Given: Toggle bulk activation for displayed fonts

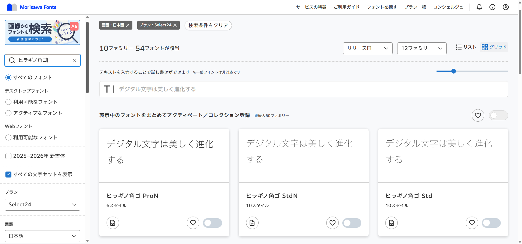Looking at the screenshot, I should click(498, 116).
